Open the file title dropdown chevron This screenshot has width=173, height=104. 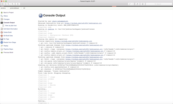pyautogui.click(x=96, y=1)
